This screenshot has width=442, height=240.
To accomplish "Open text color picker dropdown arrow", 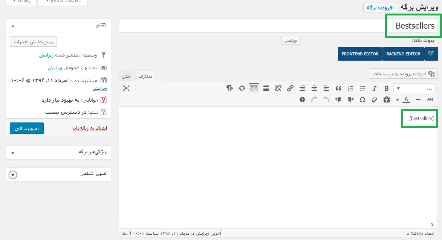I will point(398,99).
